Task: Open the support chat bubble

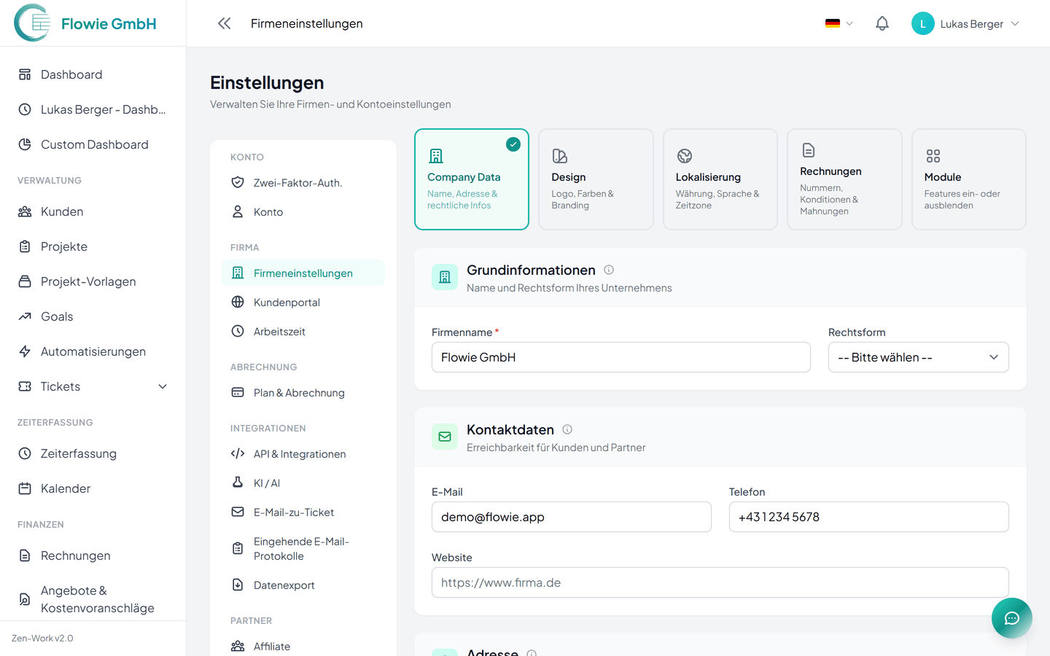Action: 1012,617
